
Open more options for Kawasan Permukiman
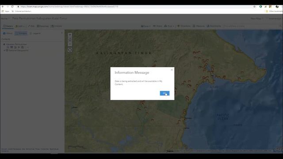tap(27, 47)
